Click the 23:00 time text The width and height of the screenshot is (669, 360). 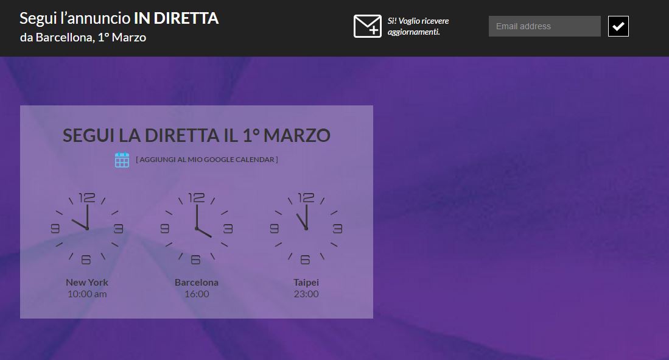[x=306, y=294]
